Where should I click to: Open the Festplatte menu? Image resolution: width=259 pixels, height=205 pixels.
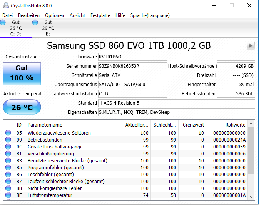(100, 15)
